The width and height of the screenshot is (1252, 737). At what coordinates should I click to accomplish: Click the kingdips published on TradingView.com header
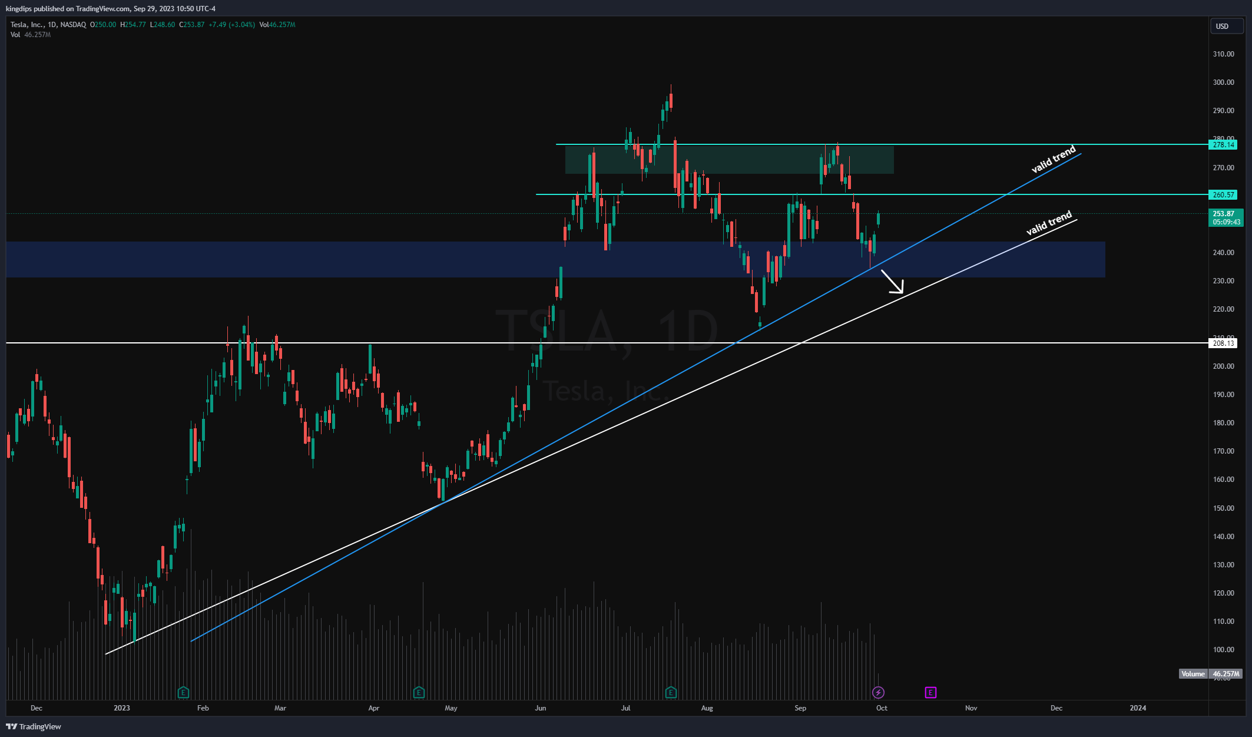click(x=111, y=9)
